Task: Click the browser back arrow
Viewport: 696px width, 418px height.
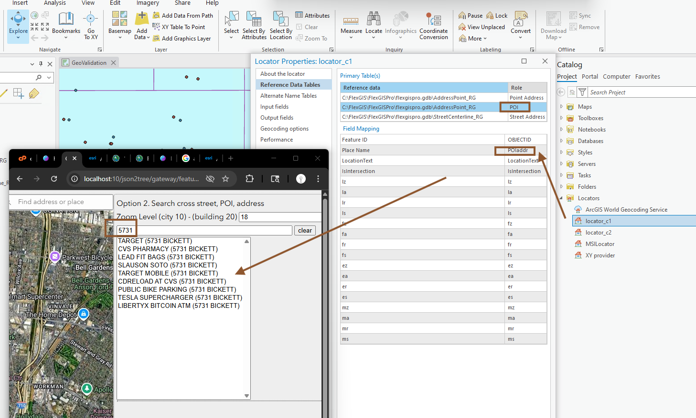Action: pyautogui.click(x=20, y=179)
